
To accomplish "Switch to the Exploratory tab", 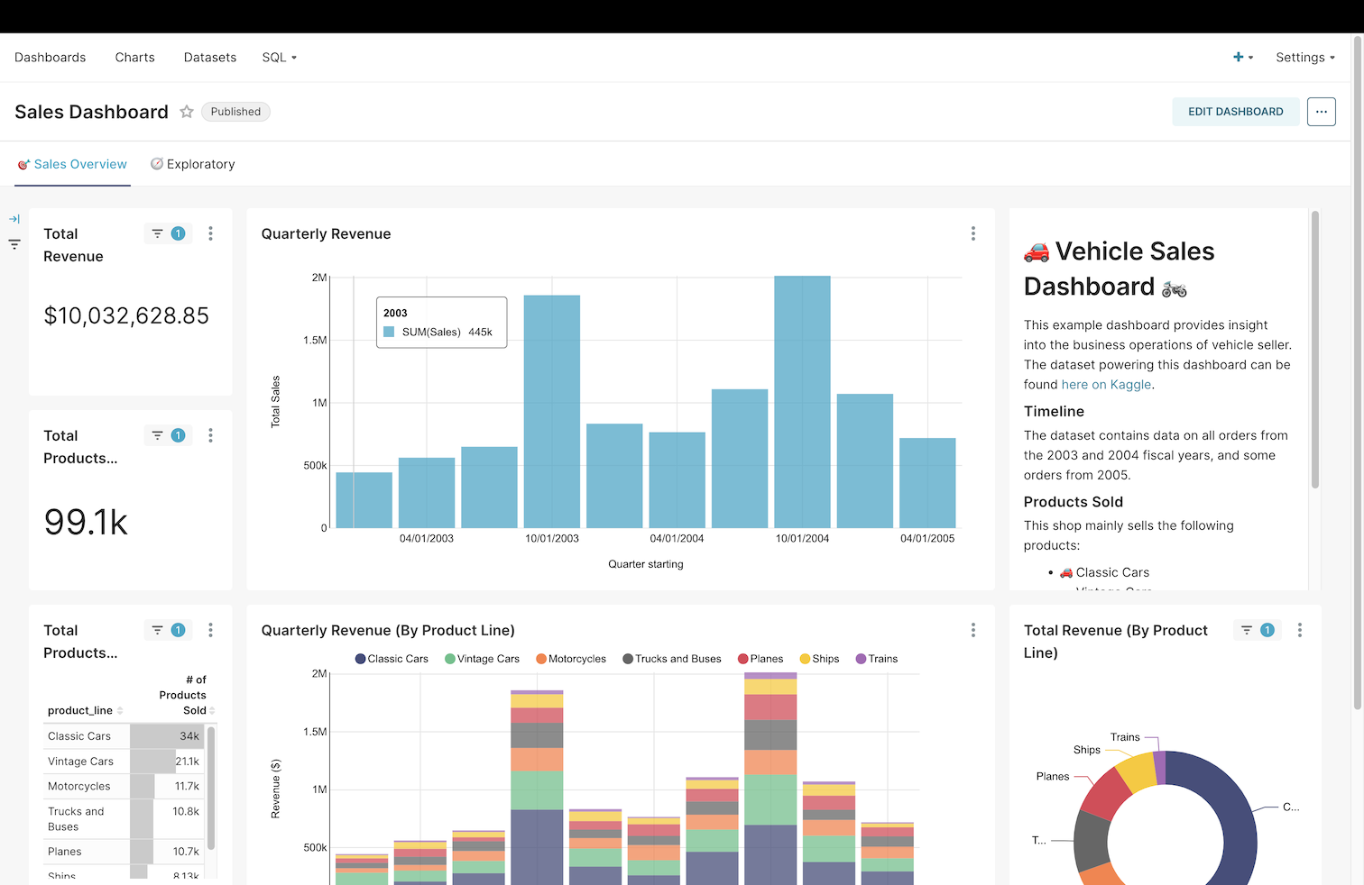I will pos(193,164).
